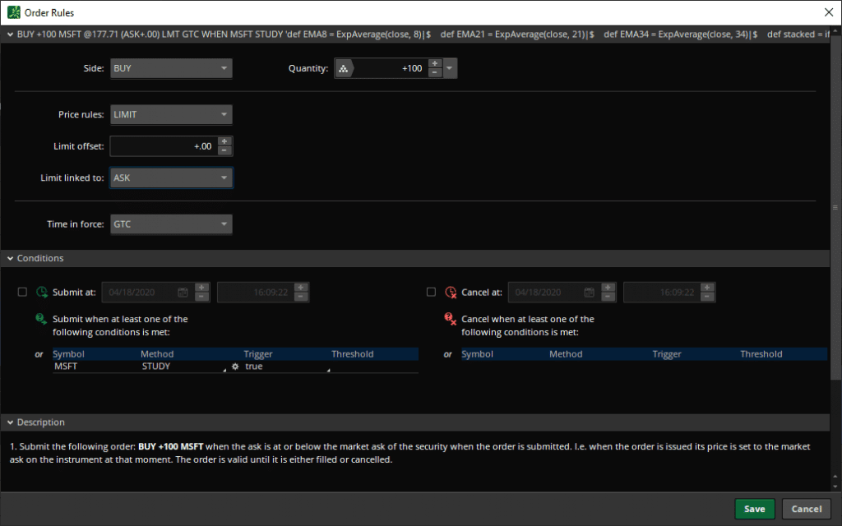Screen dimensions: 842x526
Task: Click the gear icon beside STUDY method
Action: coord(235,367)
